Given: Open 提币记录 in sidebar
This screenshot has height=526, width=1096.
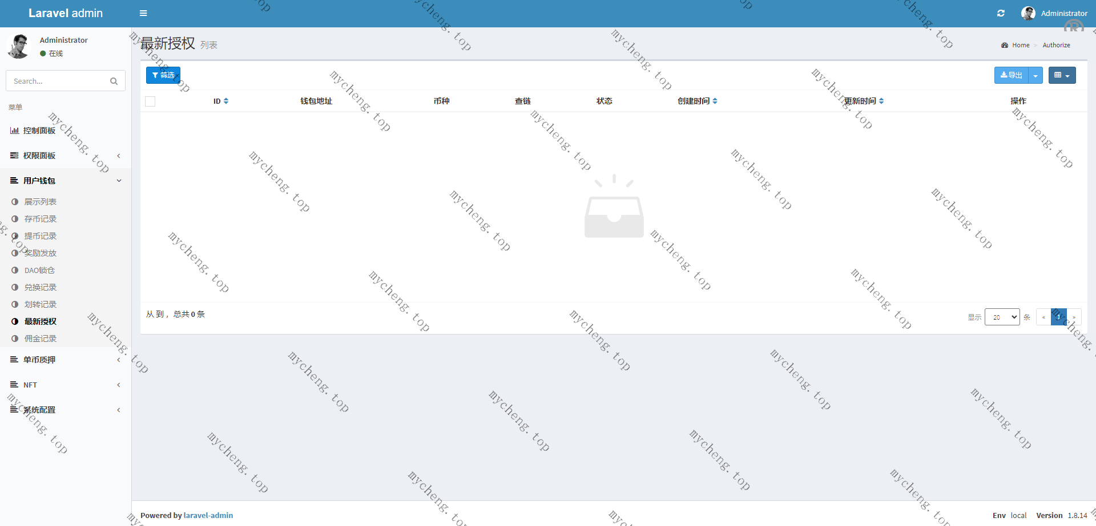Looking at the screenshot, I should [x=40, y=236].
